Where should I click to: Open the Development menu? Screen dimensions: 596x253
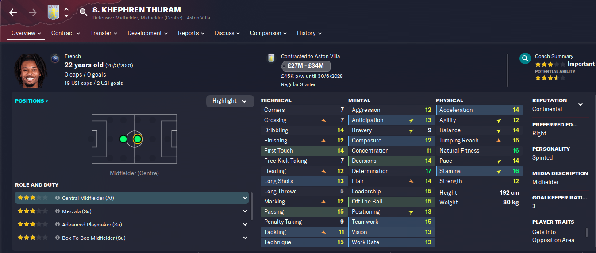148,33
